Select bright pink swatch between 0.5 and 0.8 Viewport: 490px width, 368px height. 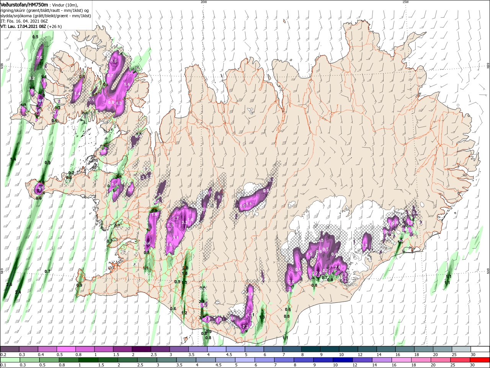(66, 349)
